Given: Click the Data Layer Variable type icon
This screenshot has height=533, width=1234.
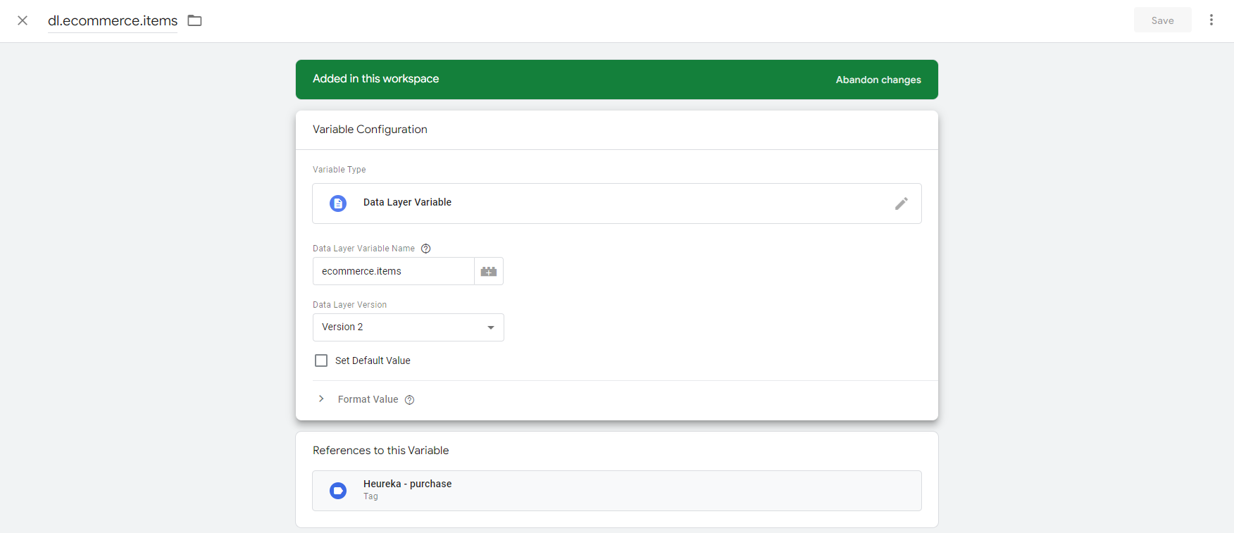Looking at the screenshot, I should pyautogui.click(x=338, y=203).
